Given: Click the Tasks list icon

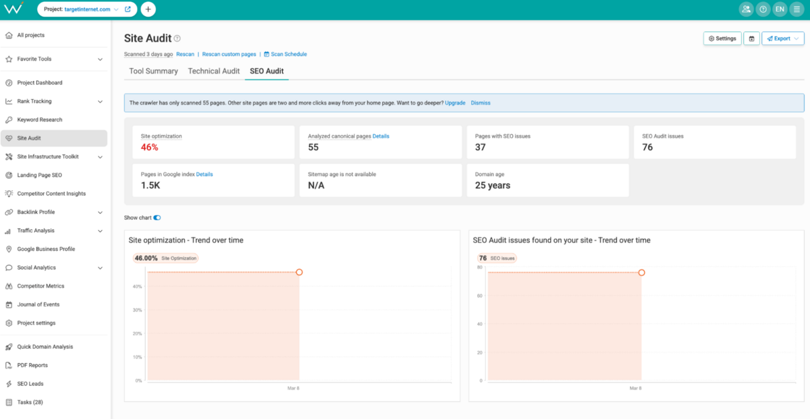Looking at the screenshot, I should (x=9, y=402).
